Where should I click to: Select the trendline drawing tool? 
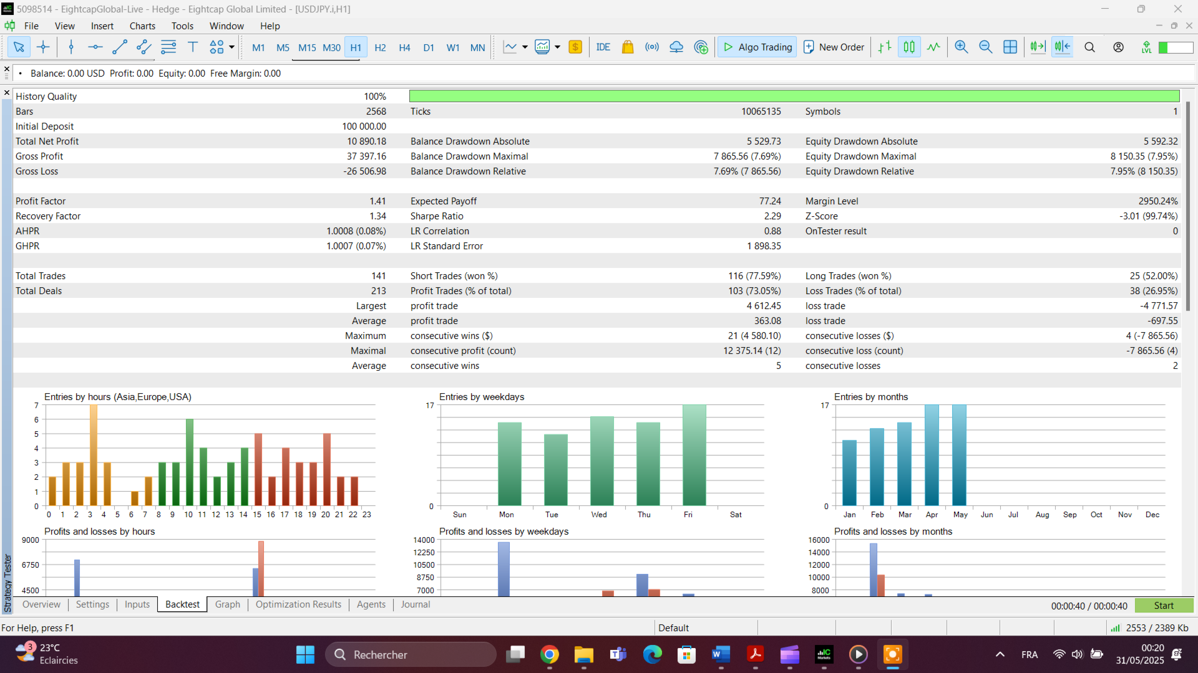coord(119,47)
